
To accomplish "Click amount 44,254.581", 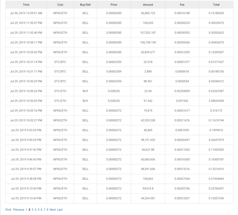I will [148, 198].
